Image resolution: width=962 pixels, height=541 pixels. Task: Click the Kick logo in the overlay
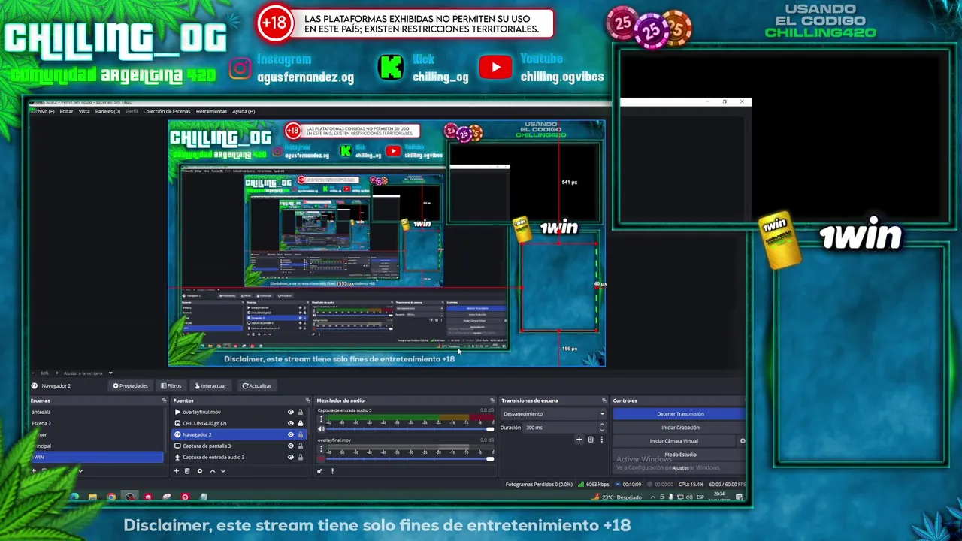click(390, 68)
